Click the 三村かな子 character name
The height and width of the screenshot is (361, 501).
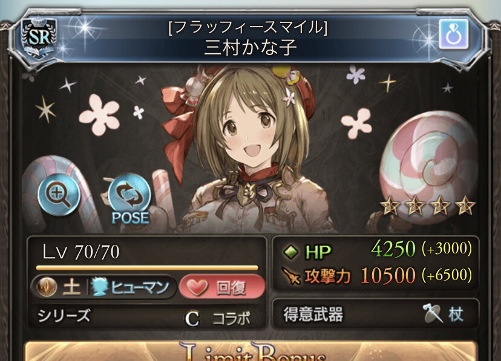coord(250,47)
